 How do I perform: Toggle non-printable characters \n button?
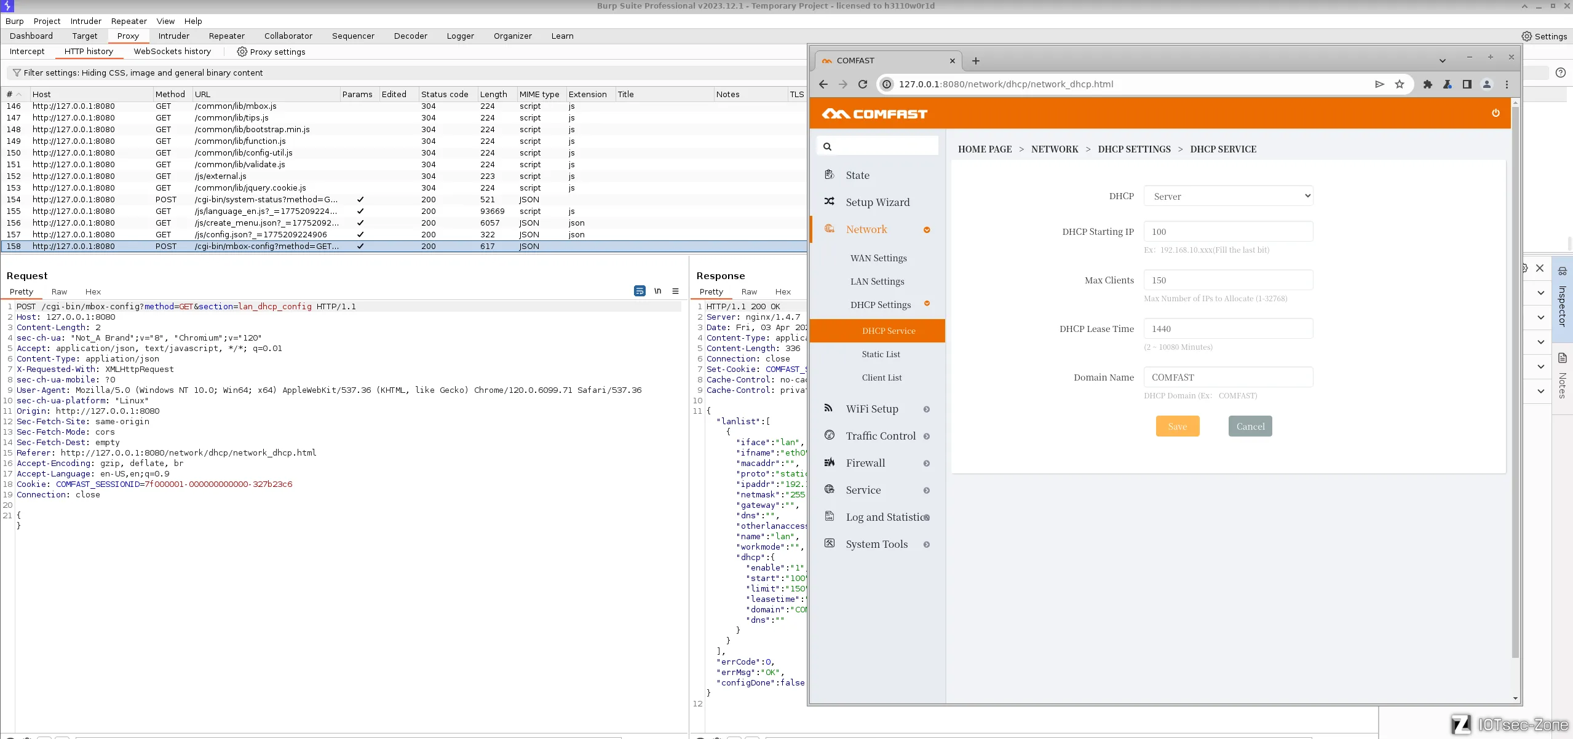pyautogui.click(x=657, y=291)
